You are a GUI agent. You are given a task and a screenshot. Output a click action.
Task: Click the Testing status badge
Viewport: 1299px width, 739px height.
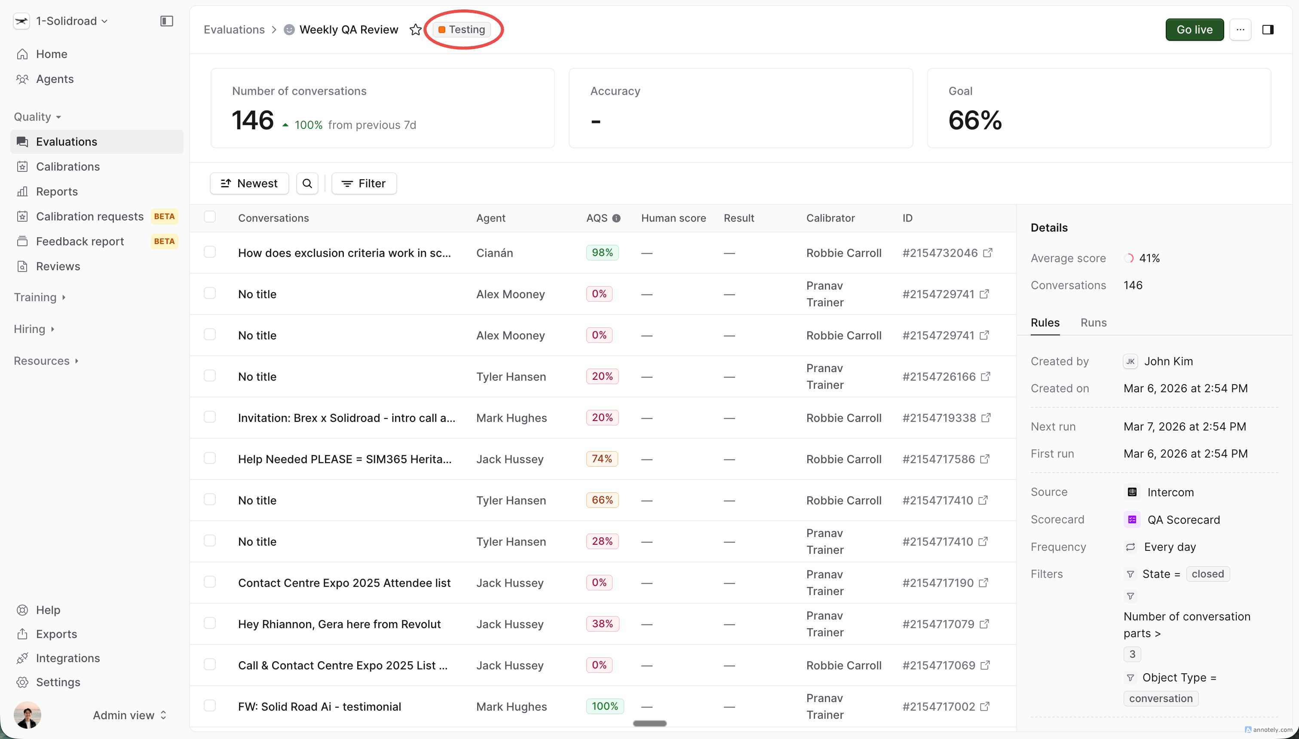461,30
